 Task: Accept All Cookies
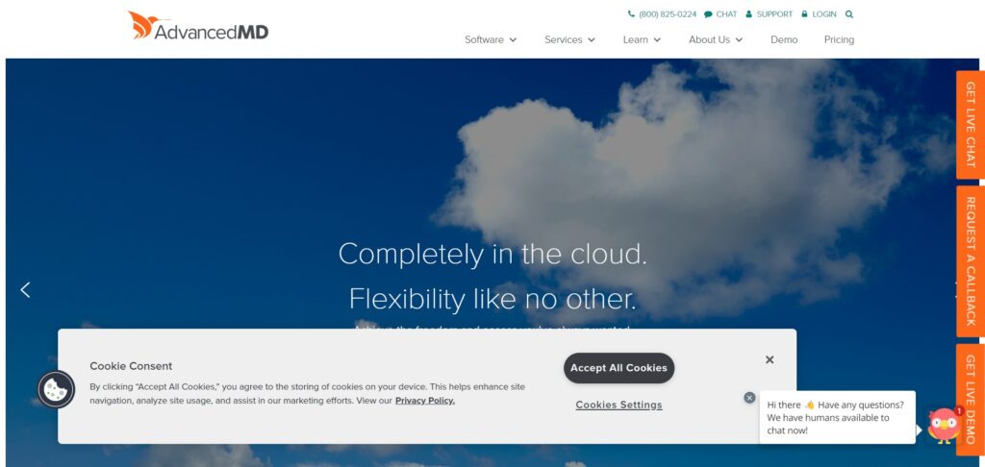pos(619,368)
